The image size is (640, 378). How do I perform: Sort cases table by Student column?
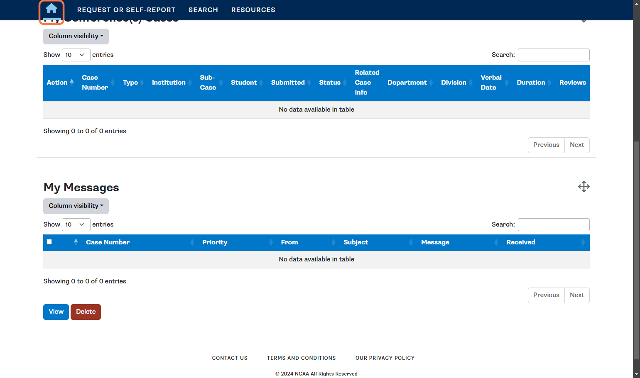(x=247, y=83)
